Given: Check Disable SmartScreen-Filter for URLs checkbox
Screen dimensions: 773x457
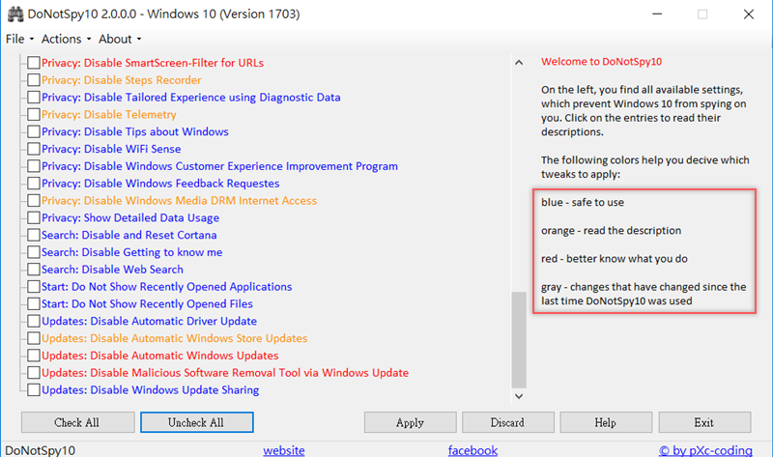Looking at the screenshot, I should click(x=34, y=63).
